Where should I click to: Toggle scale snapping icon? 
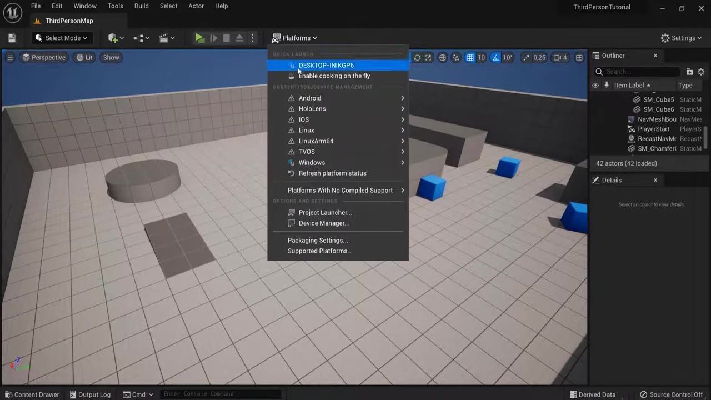[x=525, y=57]
